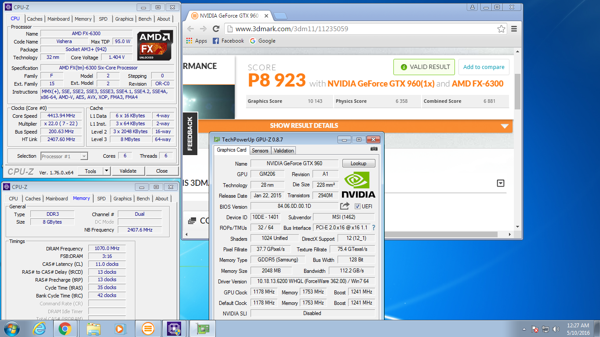Select the NVIDIA GeForce GTX 960 Chrome tab

click(229, 15)
